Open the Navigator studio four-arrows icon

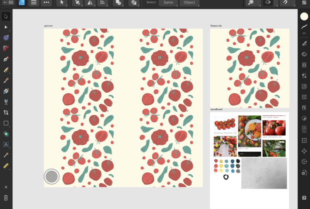304,151
